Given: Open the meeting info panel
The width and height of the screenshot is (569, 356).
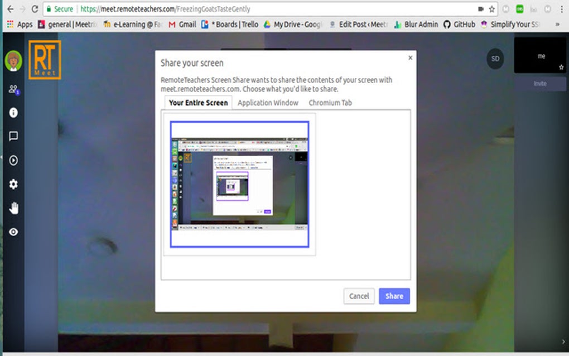Looking at the screenshot, I should point(13,113).
